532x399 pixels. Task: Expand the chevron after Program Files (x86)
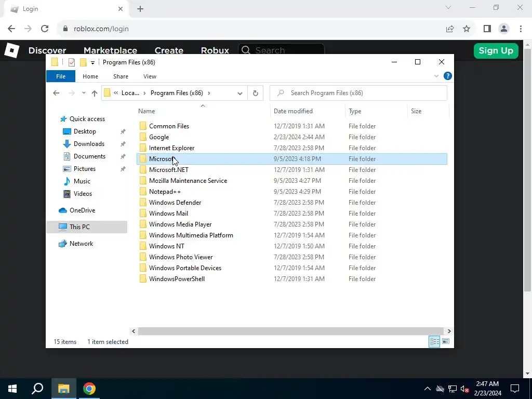pyautogui.click(x=209, y=93)
